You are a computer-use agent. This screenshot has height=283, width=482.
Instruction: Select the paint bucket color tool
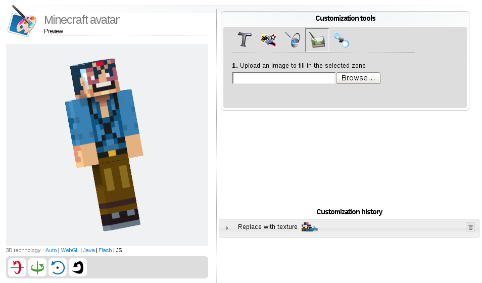click(293, 40)
